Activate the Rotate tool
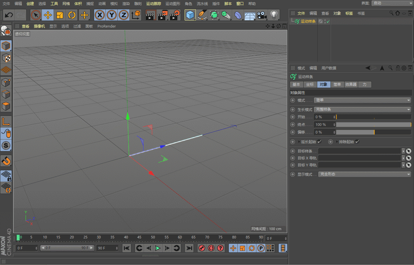 [72, 15]
